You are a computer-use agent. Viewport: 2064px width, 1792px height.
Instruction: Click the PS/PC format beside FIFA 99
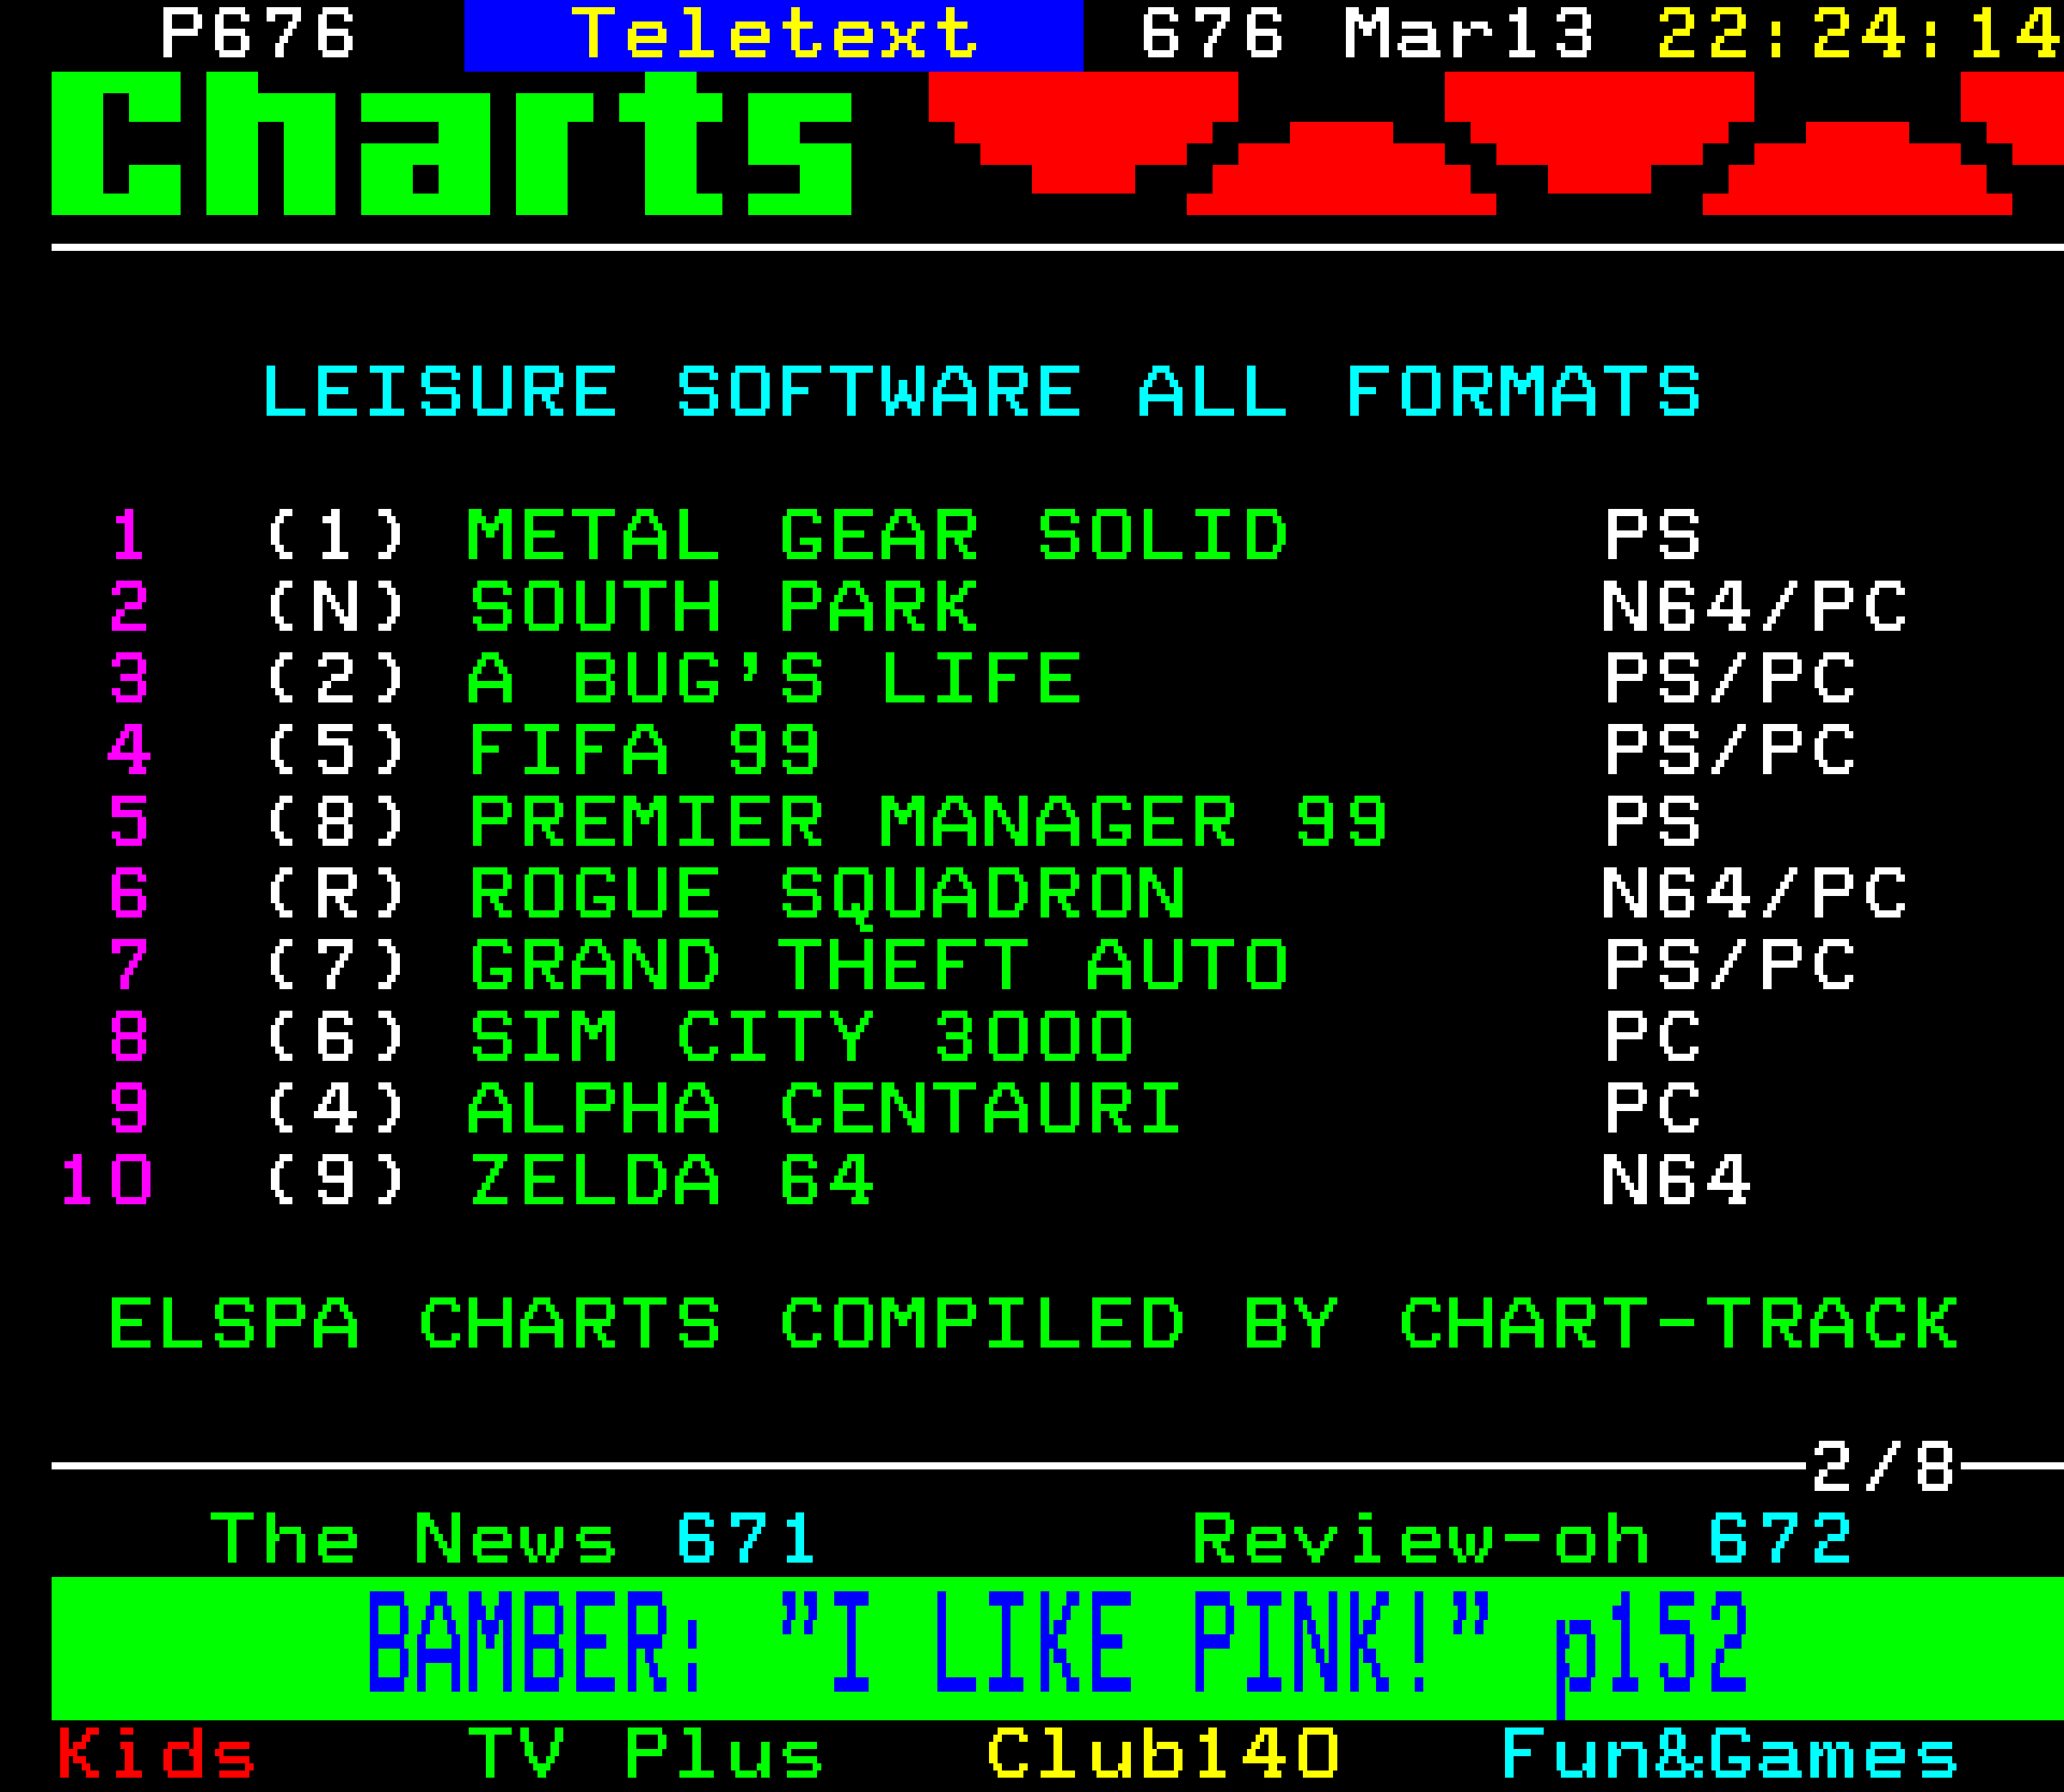coord(1729,750)
